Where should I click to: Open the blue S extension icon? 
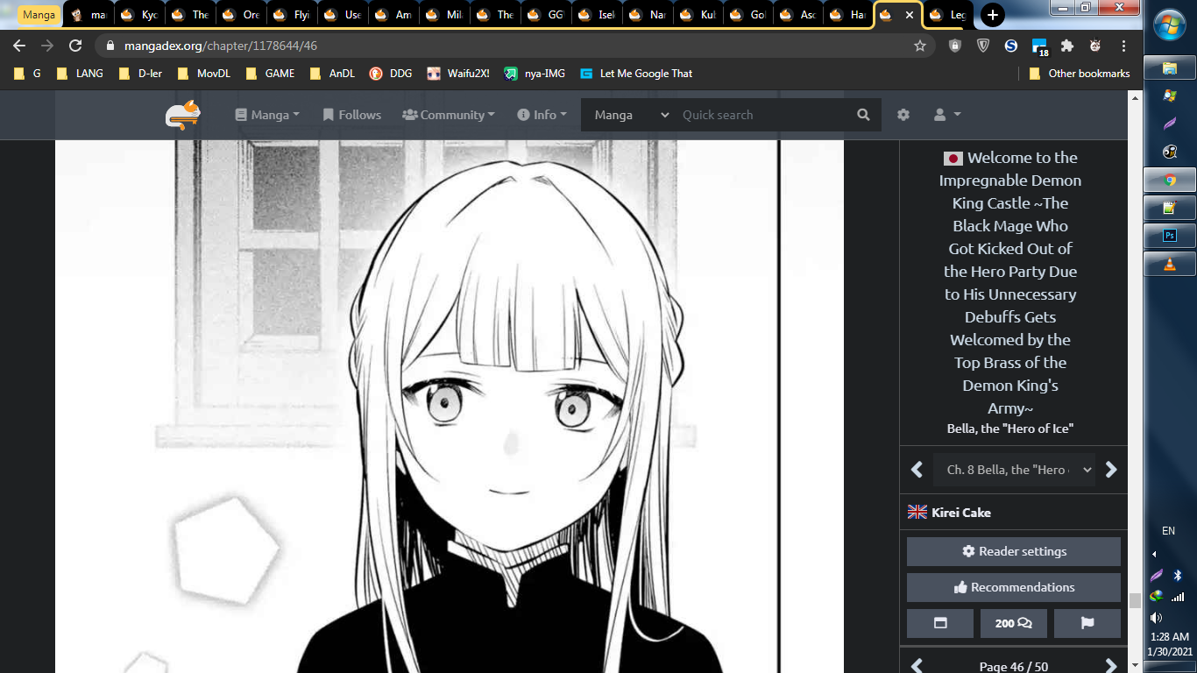pyautogui.click(x=1011, y=46)
